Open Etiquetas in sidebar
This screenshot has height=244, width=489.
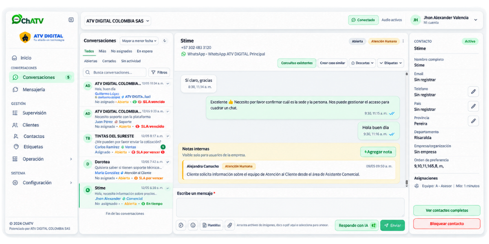(33, 147)
